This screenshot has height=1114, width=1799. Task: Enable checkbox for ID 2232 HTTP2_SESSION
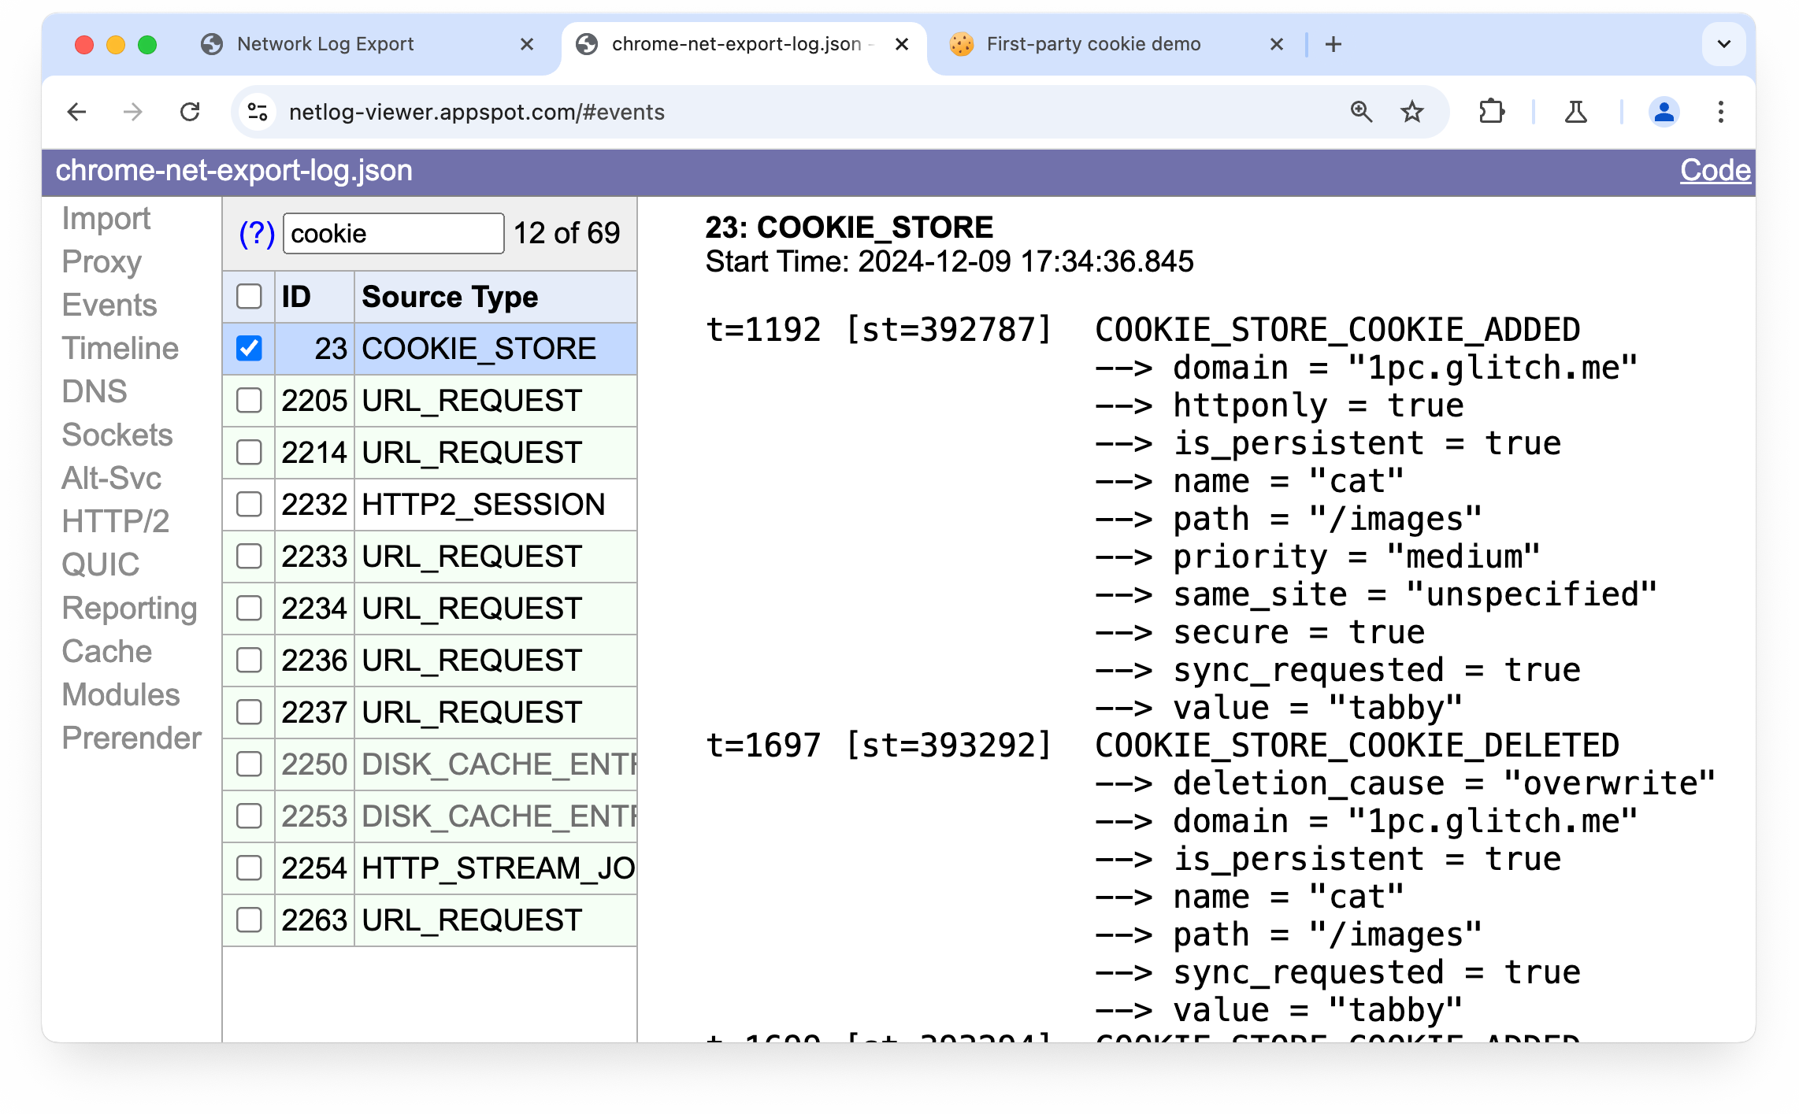248,504
